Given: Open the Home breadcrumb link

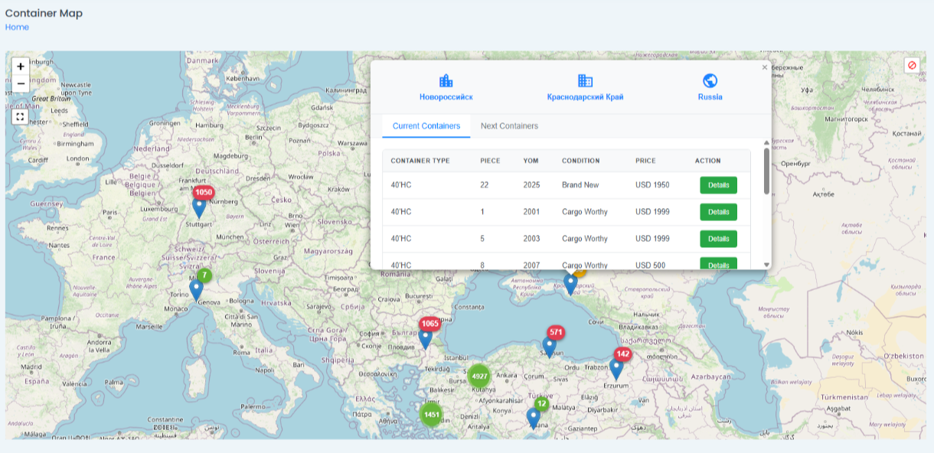Looking at the screenshot, I should [x=15, y=27].
